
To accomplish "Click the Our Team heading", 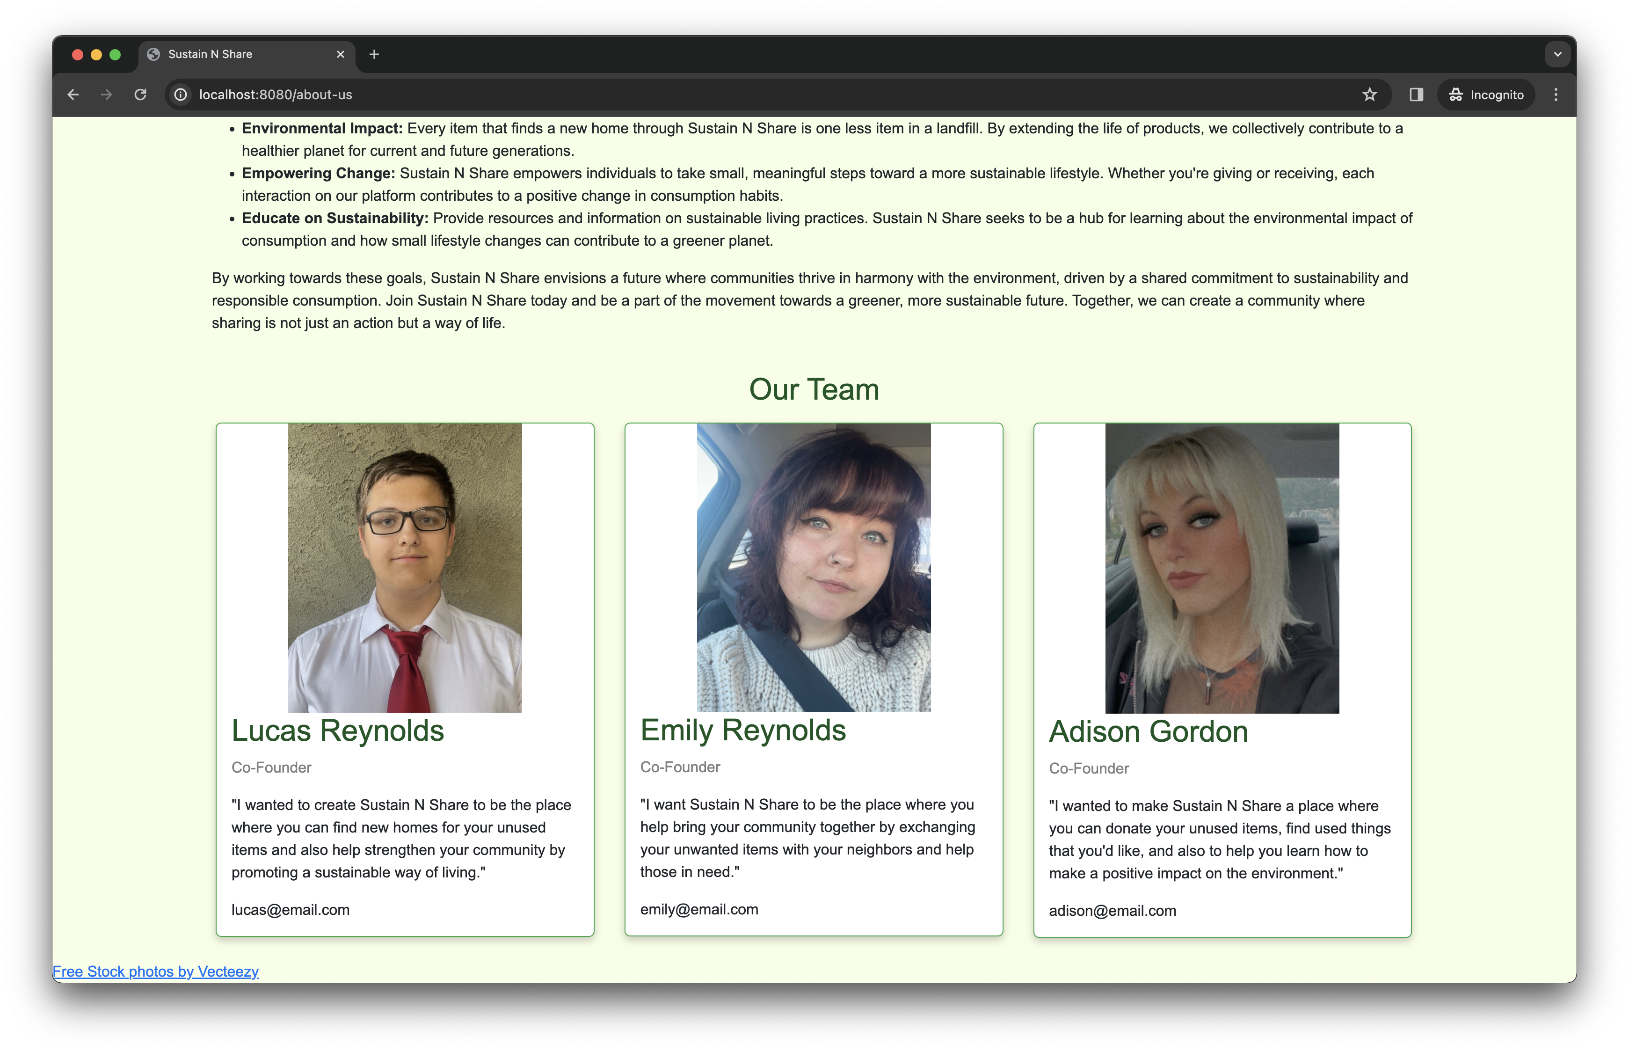I will [x=814, y=389].
